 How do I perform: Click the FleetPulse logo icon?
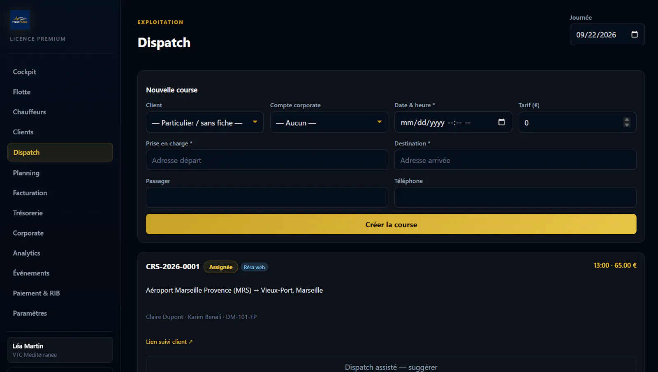point(20,20)
